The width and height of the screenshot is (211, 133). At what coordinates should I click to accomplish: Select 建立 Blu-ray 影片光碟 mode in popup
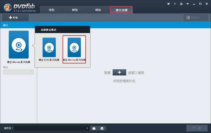coord(74,49)
